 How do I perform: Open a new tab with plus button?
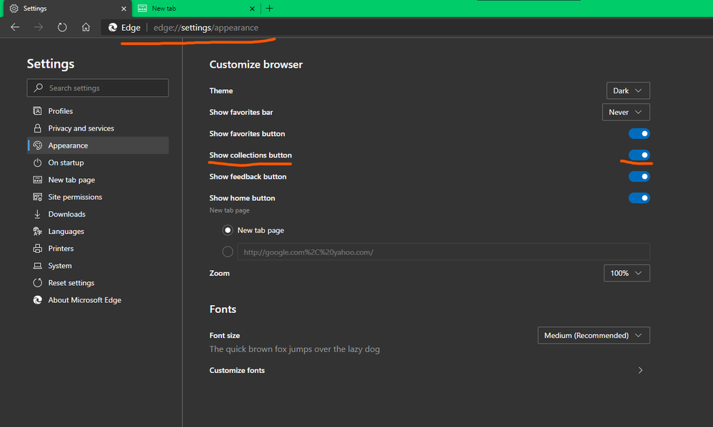coord(269,8)
